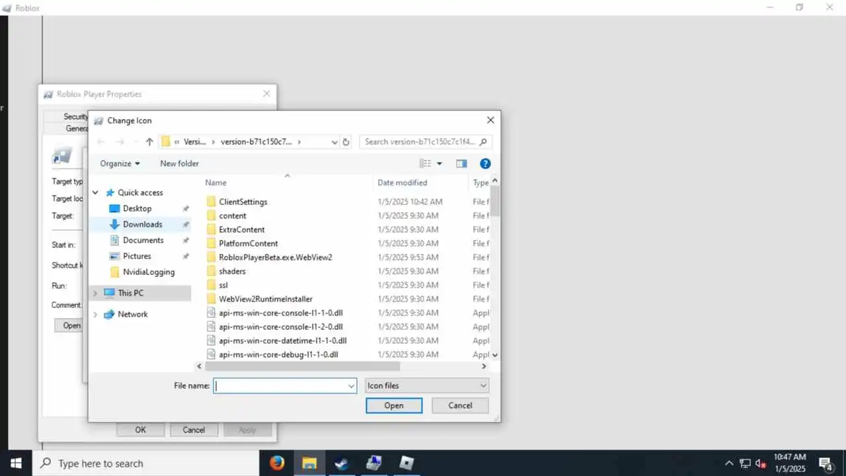Click Security tab in Roblox Player Properties
Viewport: 846px width, 476px height.
[x=75, y=116]
